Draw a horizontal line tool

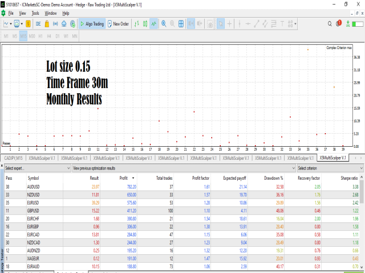tap(248, 24)
